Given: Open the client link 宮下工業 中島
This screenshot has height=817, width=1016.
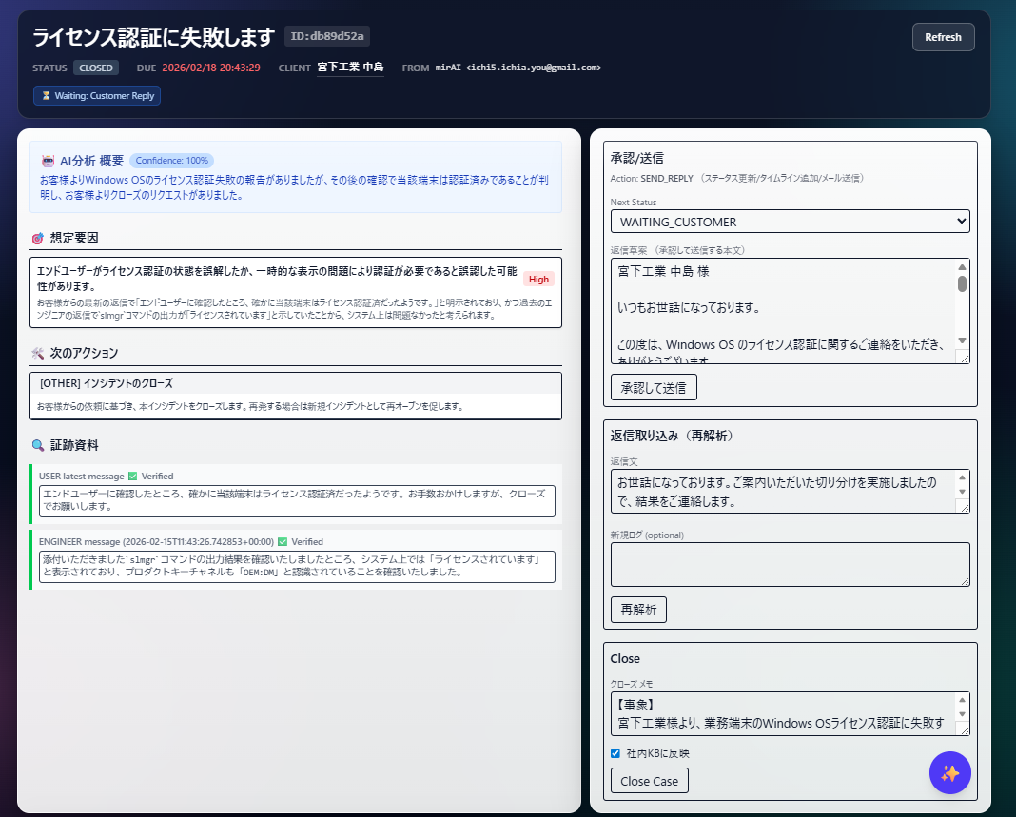Looking at the screenshot, I should [x=353, y=68].
